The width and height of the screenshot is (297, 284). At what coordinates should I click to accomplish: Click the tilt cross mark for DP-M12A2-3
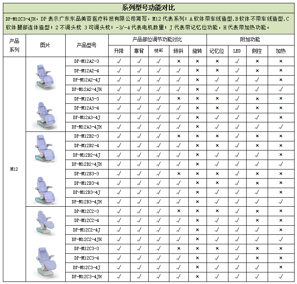pos(178,61)
